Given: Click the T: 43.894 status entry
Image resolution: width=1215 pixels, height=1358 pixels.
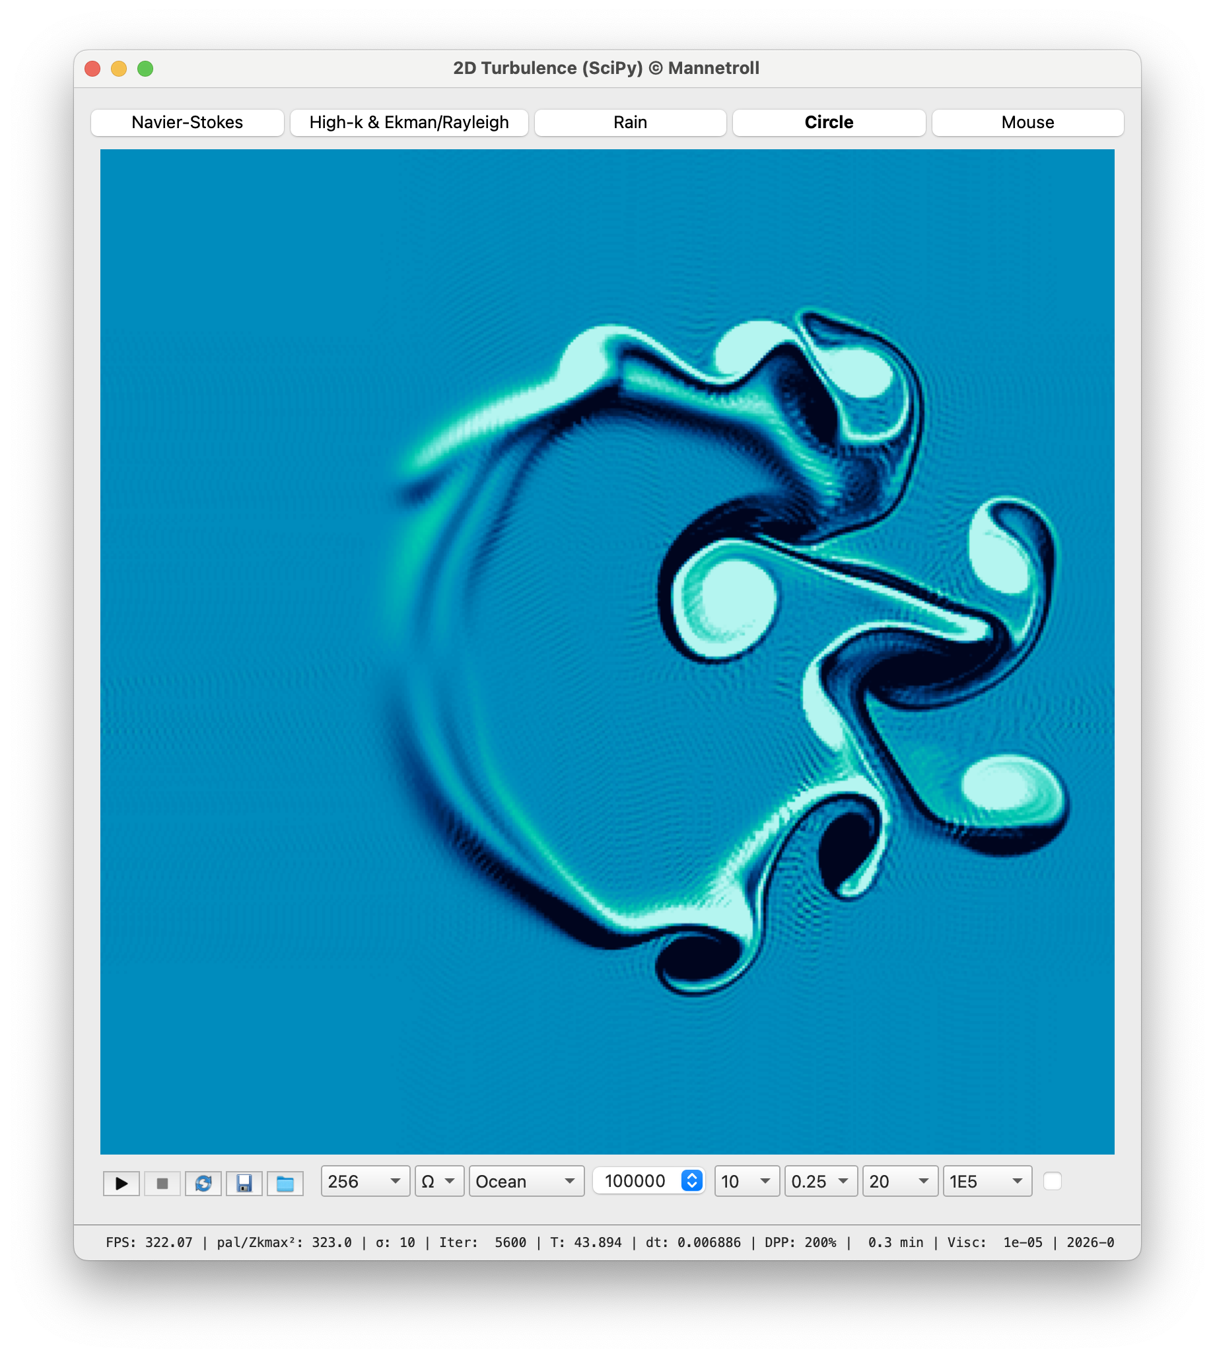Looking at the screenshot, I should pyautogui.click(x=586, y=1242).
